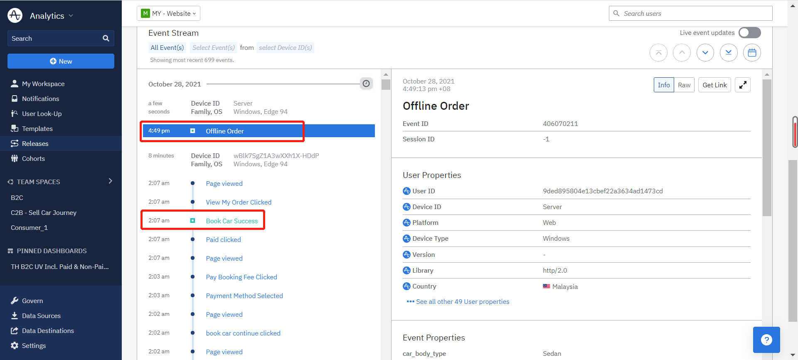Open the book car continue clicked event
Image resolution: width=798 pixels, height=360 pixels.
pyautogui.click(x=243, y=333)
